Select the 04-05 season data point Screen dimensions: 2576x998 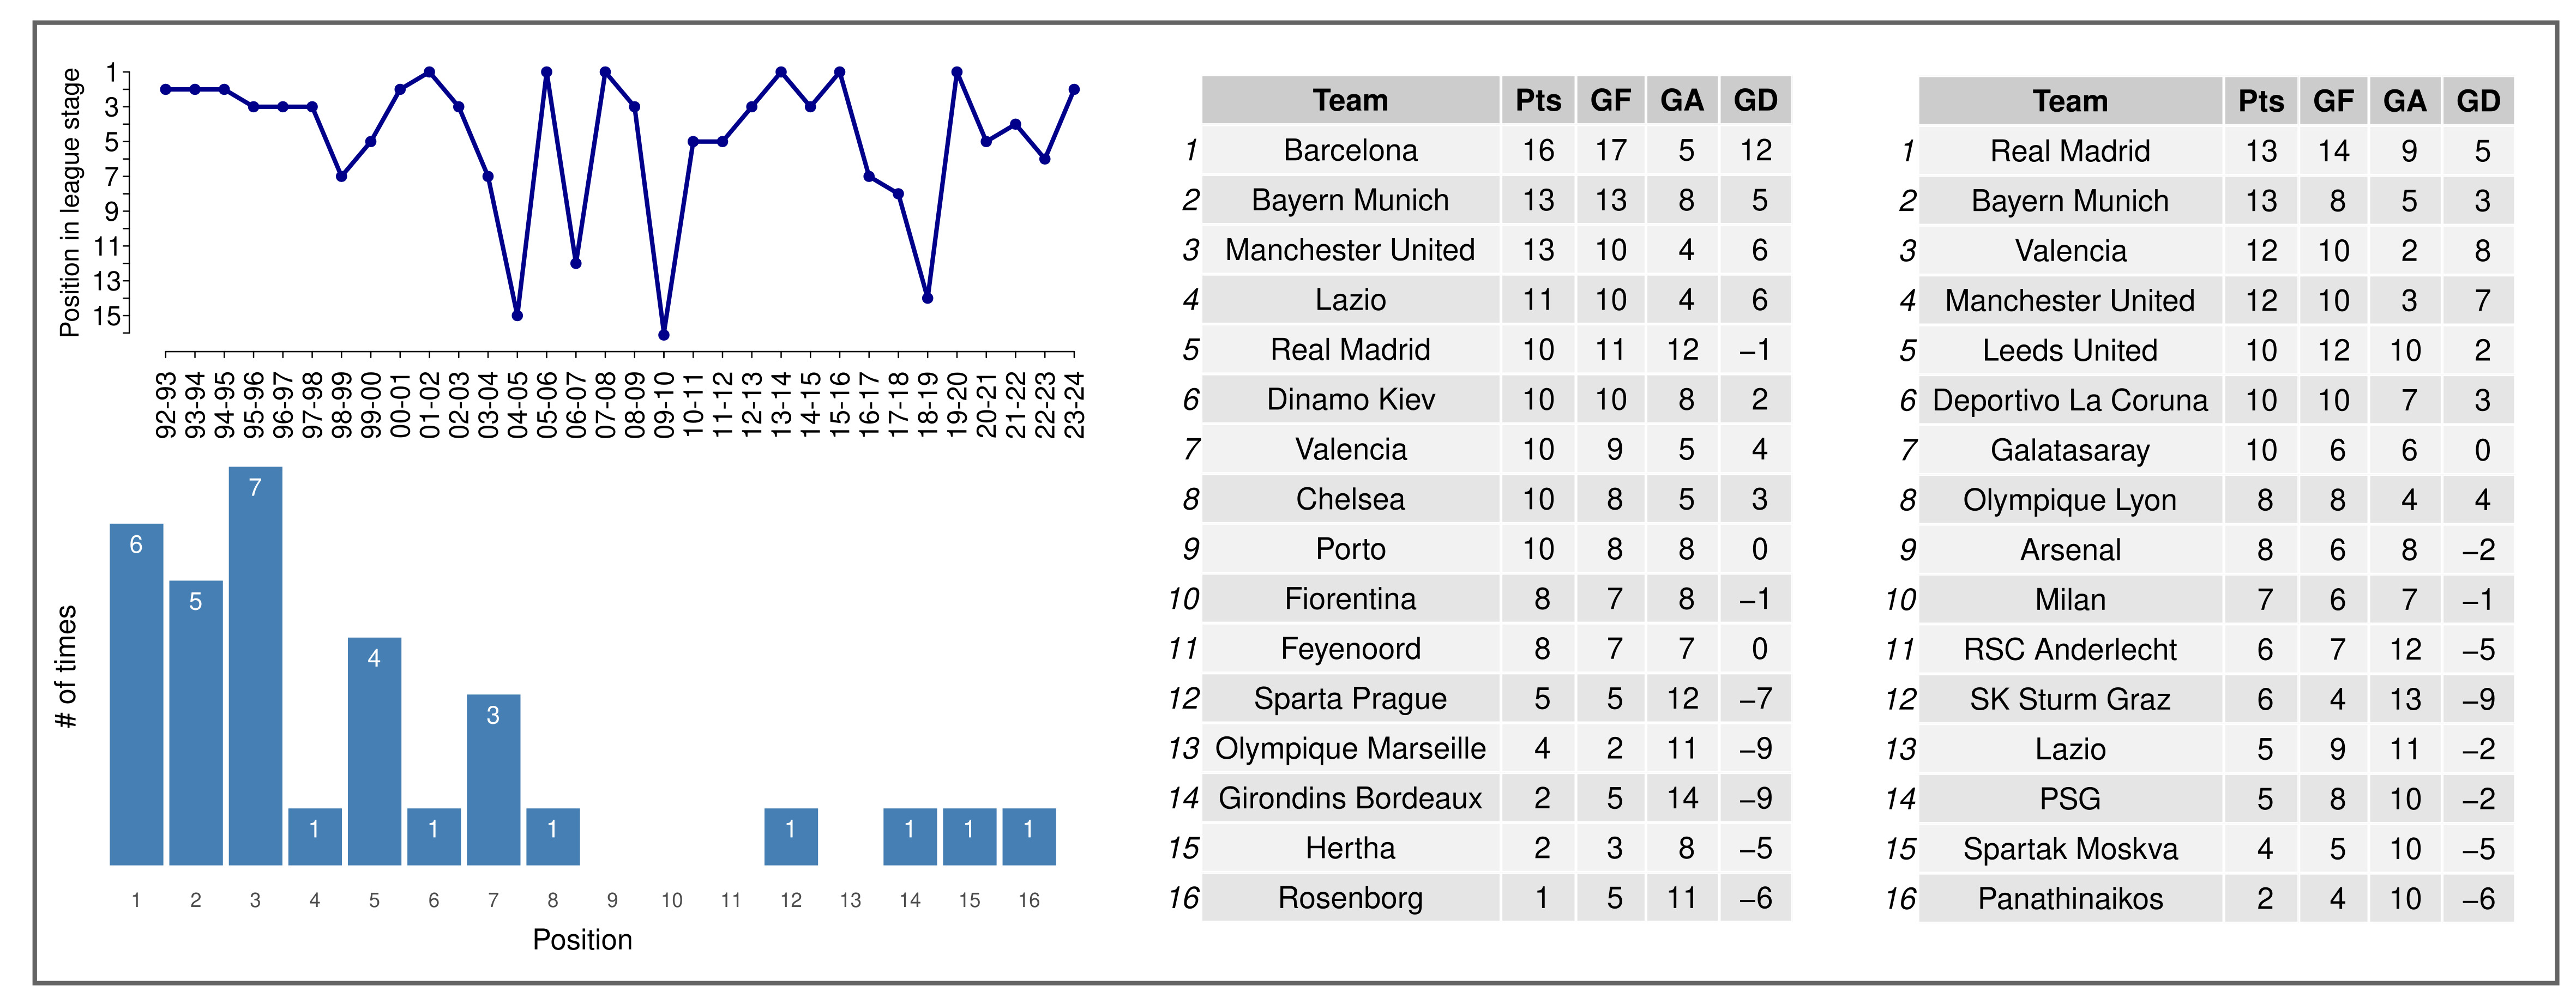pos(517,316)
